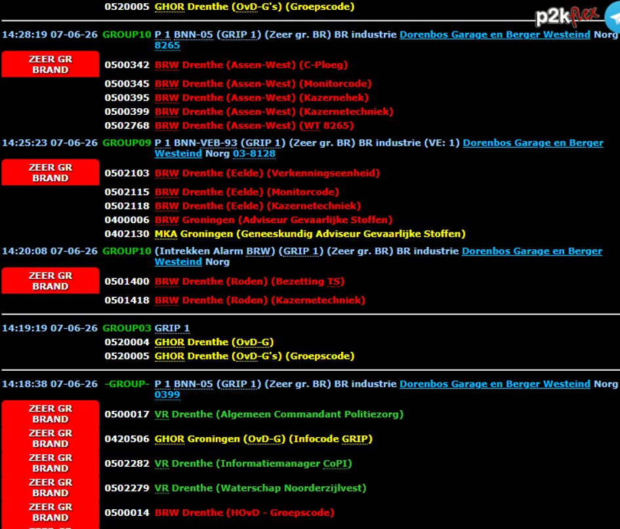The image size is (620, 529).
Task: Click timestamp 14:25:23 07-06-26
Action: (x=50, y=143)
